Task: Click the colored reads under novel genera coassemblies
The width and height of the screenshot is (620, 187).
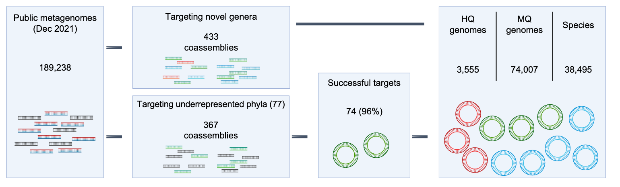Action: tap(211, 71)
